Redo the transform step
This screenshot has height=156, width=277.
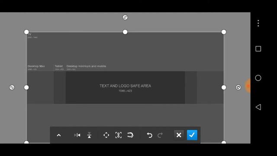[x=160, y=135]
